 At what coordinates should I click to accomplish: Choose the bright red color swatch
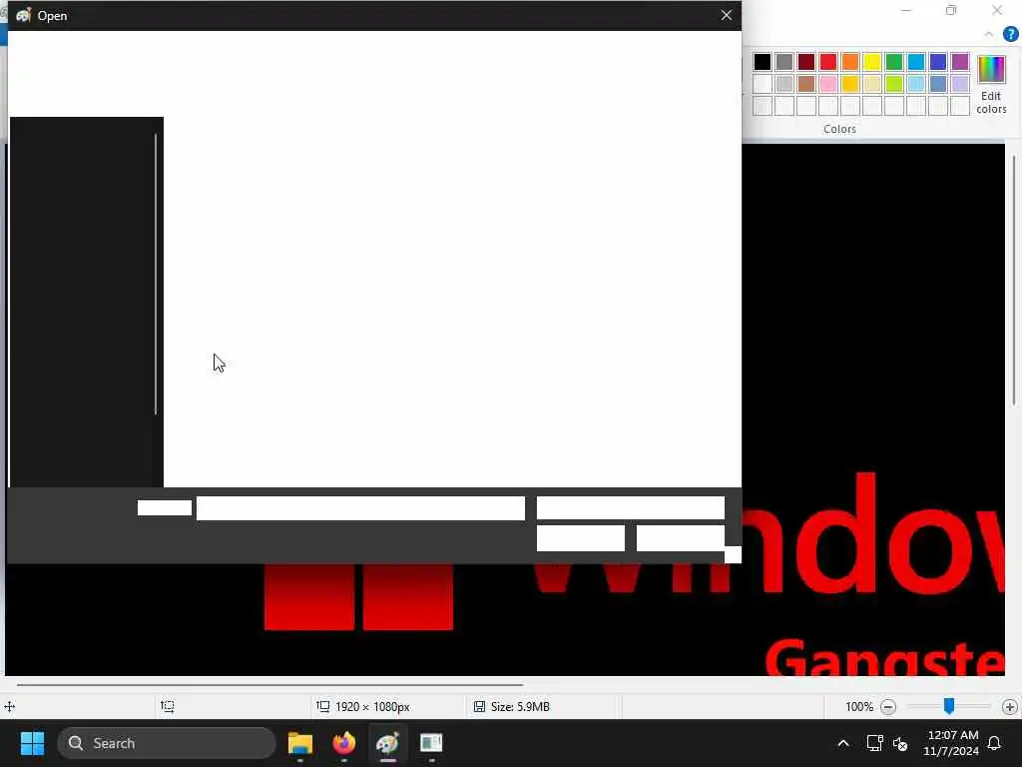pyautogui.click(x=827, y=62)
